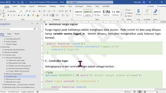This screenshot has width=166, height=93.
Task: Toggle Strikethrough formatting
Action: [x=19, y=15]
